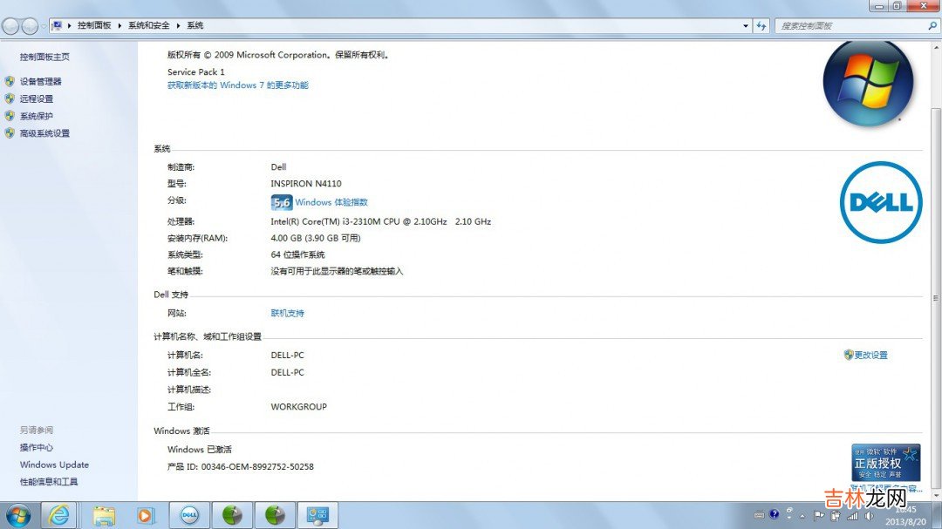This screenshot has height=529, width=942.
Task: Click the blue help icon in system tray
Action: click(774, 514)
